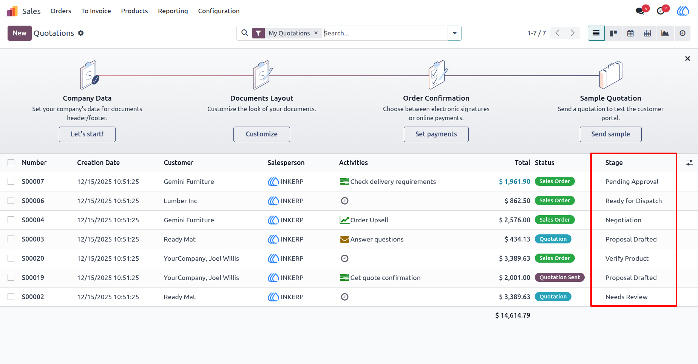Image resolution: width=698 pixels, height=364 pixels.
Task: Switch to pivot view
Action: (647, 33)
